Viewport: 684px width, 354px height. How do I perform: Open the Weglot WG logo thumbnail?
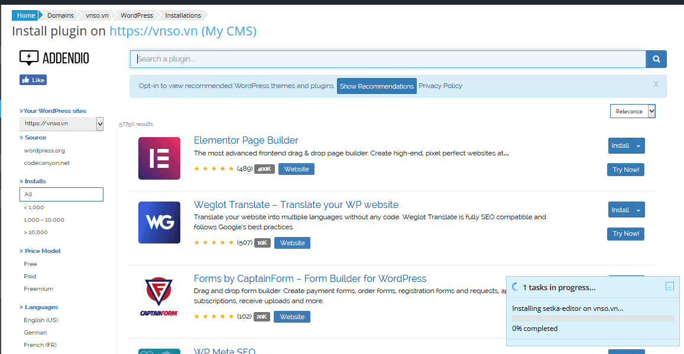point(159,222)
